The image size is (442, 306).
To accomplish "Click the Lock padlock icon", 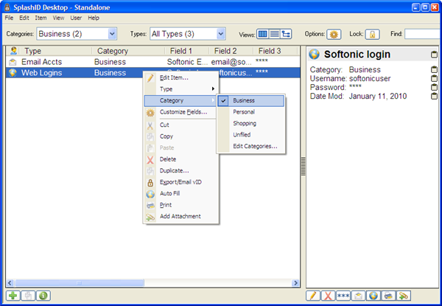I will 373,34.
